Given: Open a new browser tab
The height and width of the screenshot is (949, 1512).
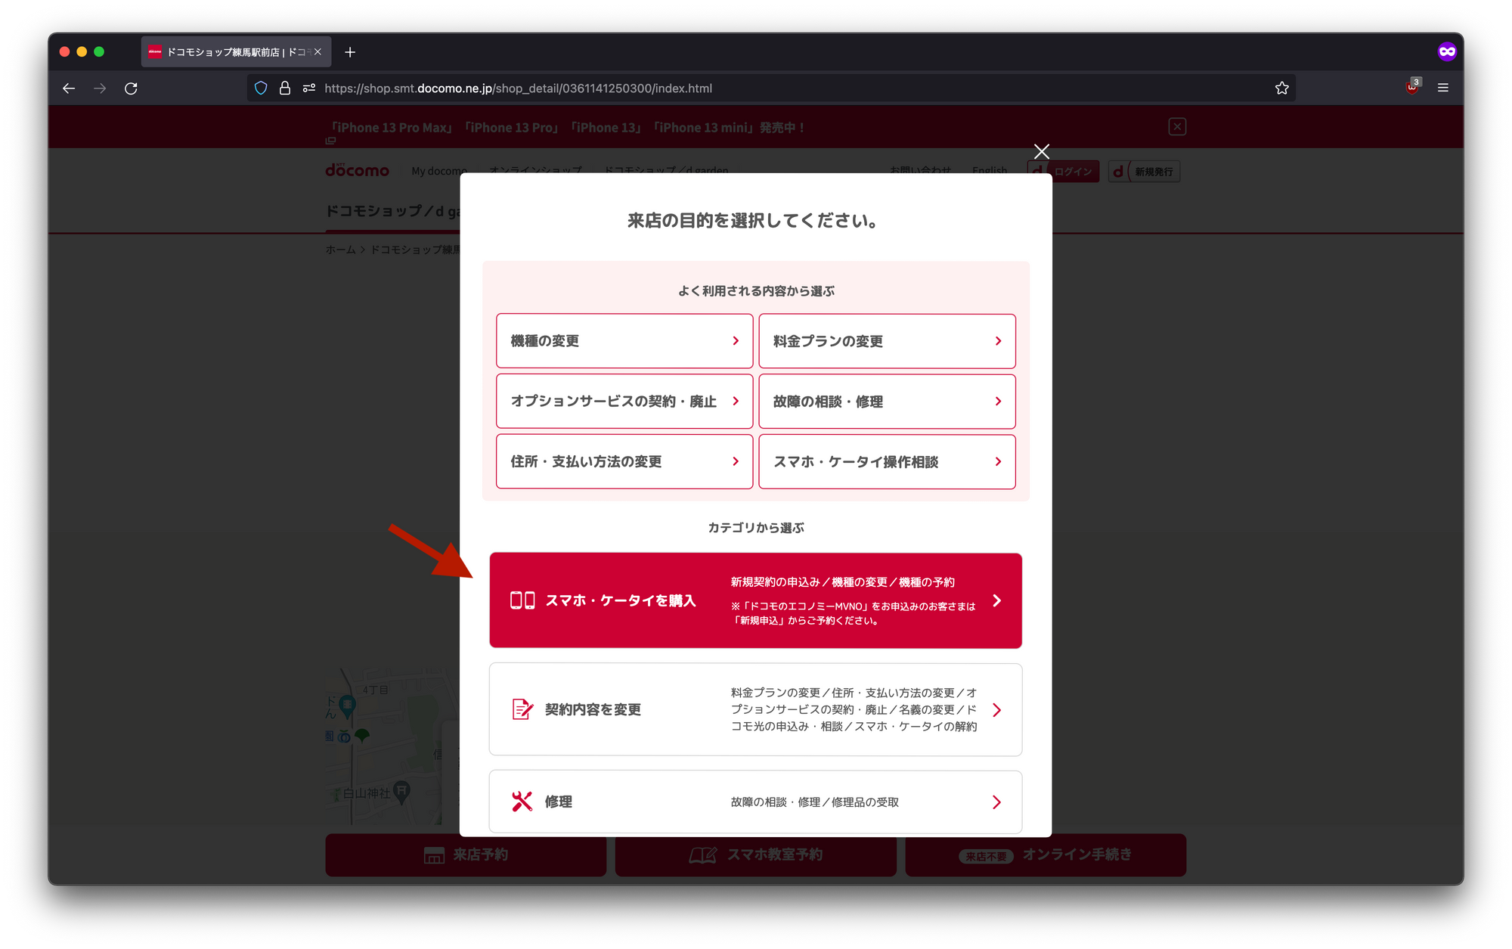Looking at the screenshot, I should point(350,52).
